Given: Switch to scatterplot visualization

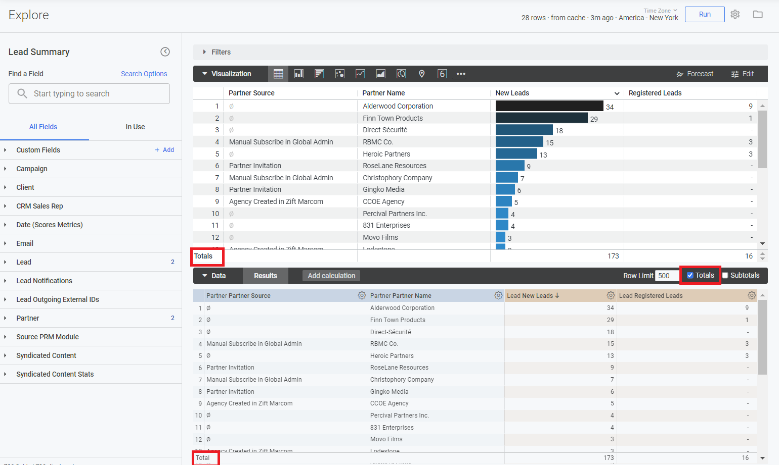Looking at the screenshot, I should 340,74.
